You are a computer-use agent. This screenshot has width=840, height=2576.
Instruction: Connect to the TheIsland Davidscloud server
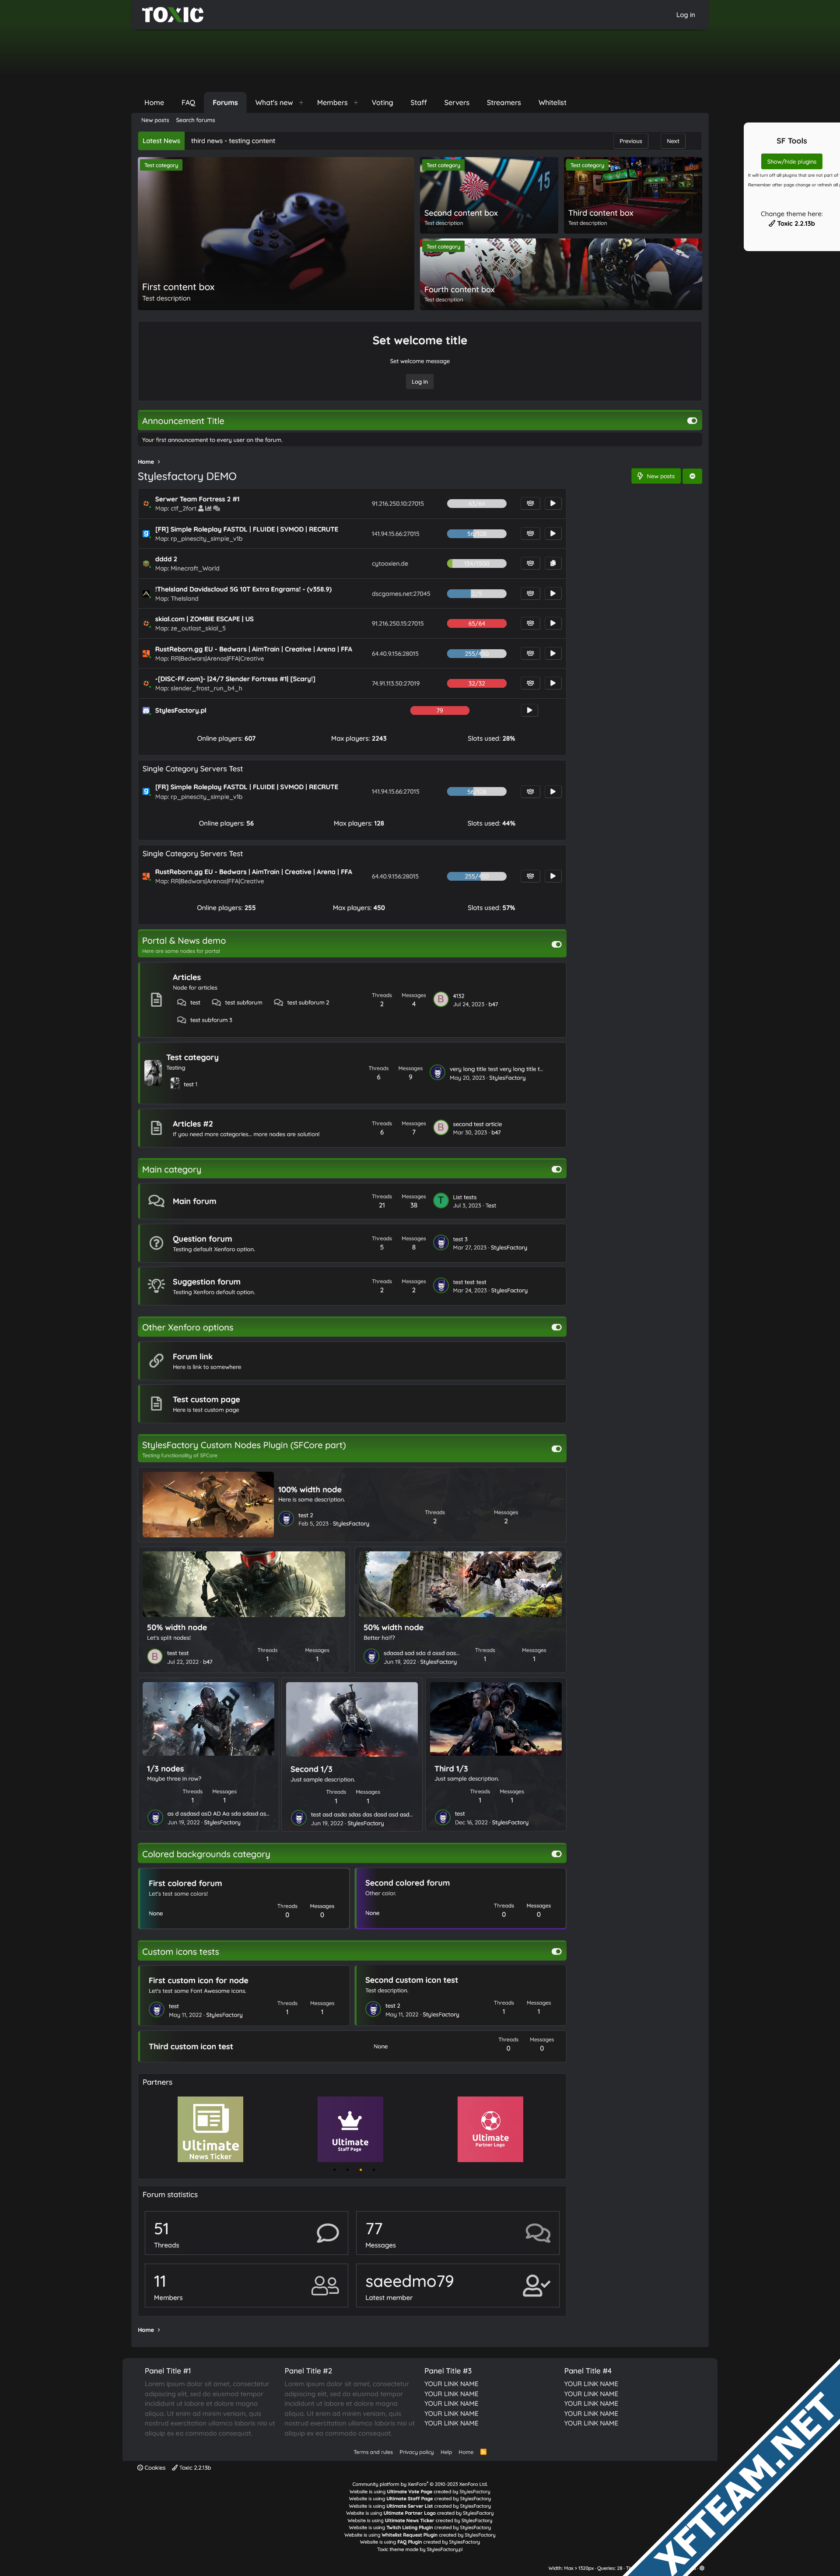[552, 593]
